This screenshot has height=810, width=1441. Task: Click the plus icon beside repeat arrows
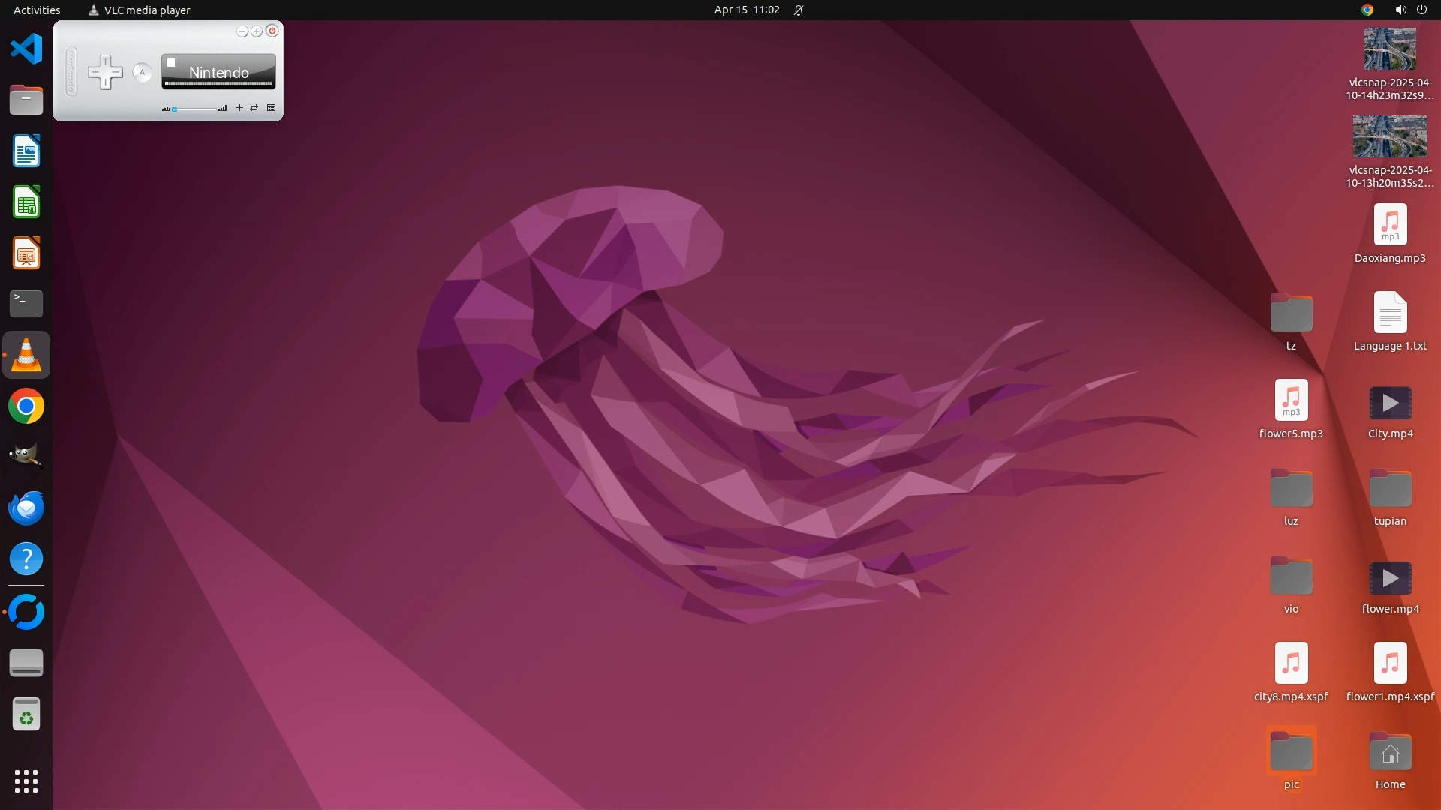239,108
